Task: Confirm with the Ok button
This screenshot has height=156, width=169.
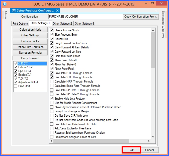Action: pyautogui.click(x=131, y=150)
